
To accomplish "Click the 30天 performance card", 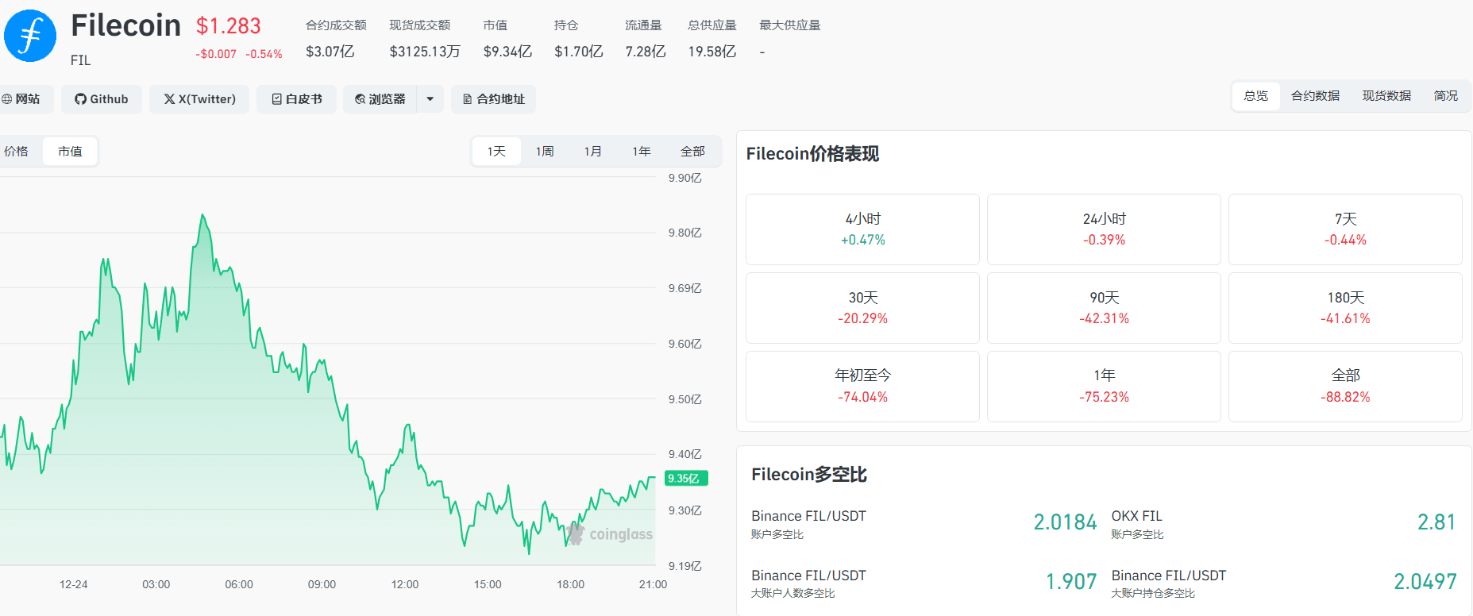I will point(862,308).
